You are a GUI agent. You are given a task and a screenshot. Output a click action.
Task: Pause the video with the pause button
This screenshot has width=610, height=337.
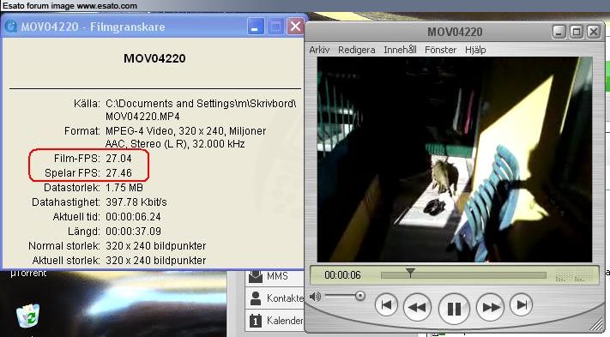pos(454,308)
